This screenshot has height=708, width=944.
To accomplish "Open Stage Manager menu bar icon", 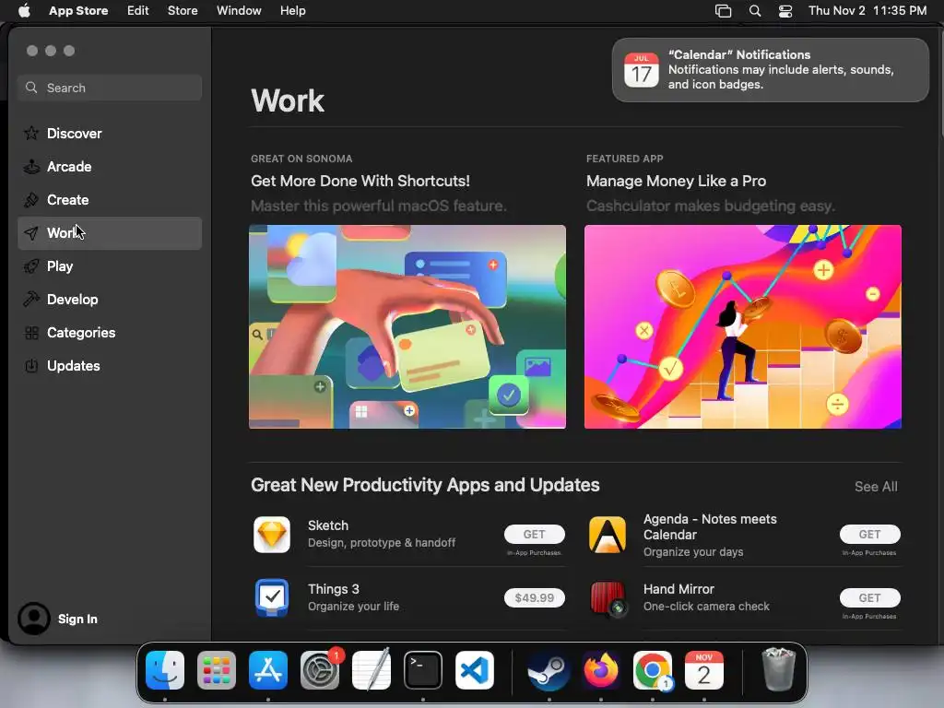I will tap(723, 11).
